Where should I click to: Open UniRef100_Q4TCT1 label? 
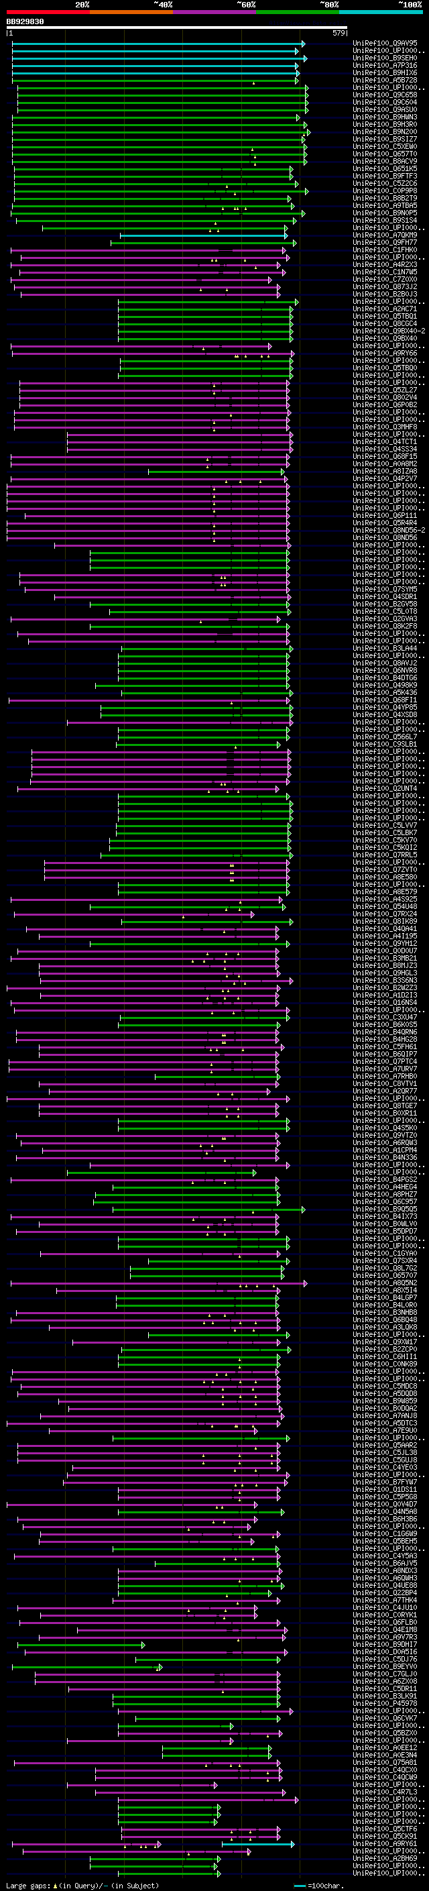coord(385,441)
